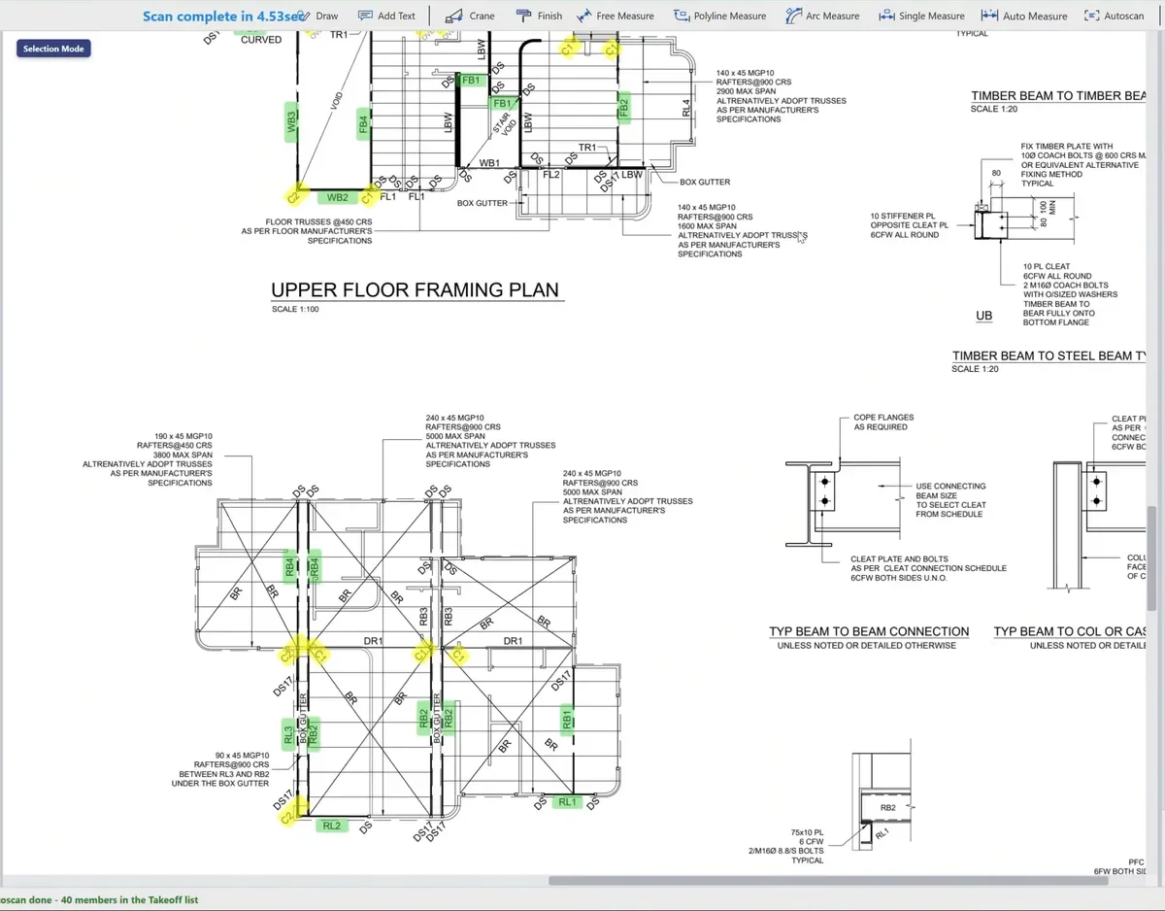1165x911 pixels.
Task: Click the Finish tool
Action: 539,16
